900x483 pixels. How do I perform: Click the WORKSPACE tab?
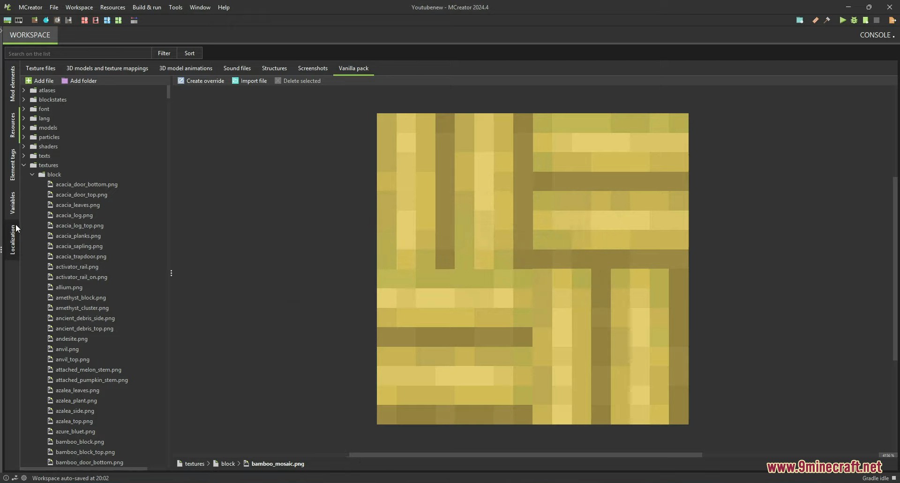pyautogui.click(x=30, y=35)
